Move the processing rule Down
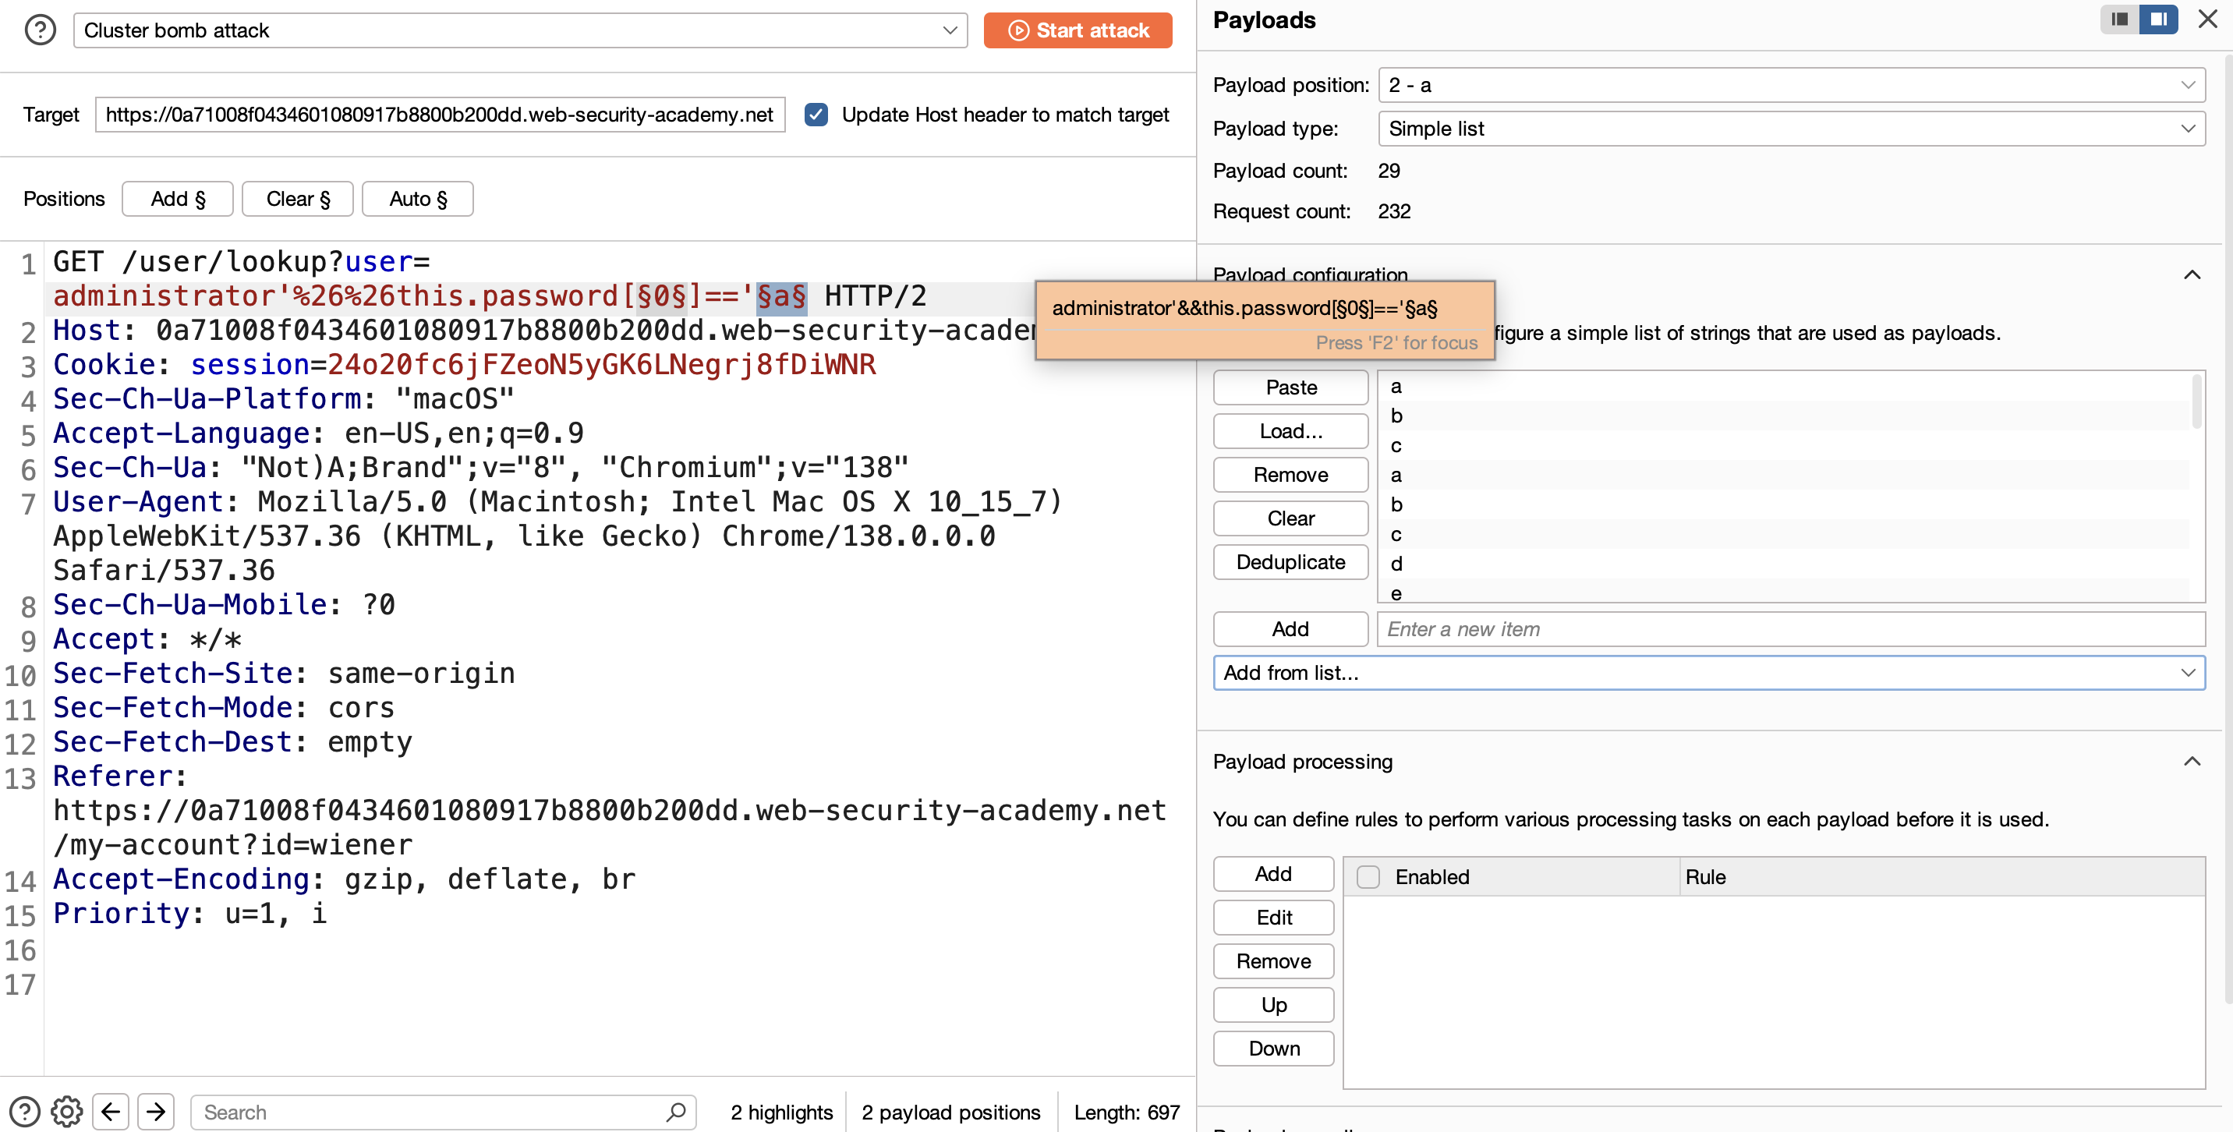The width and height of the screenshot is (2233, 1132). click(x=1273, y=1049)
